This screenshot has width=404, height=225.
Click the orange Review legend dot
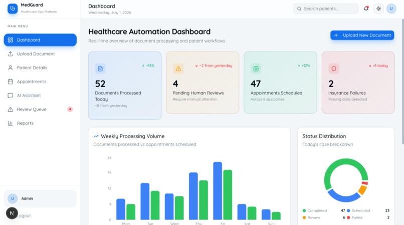[x=304, y=217]
